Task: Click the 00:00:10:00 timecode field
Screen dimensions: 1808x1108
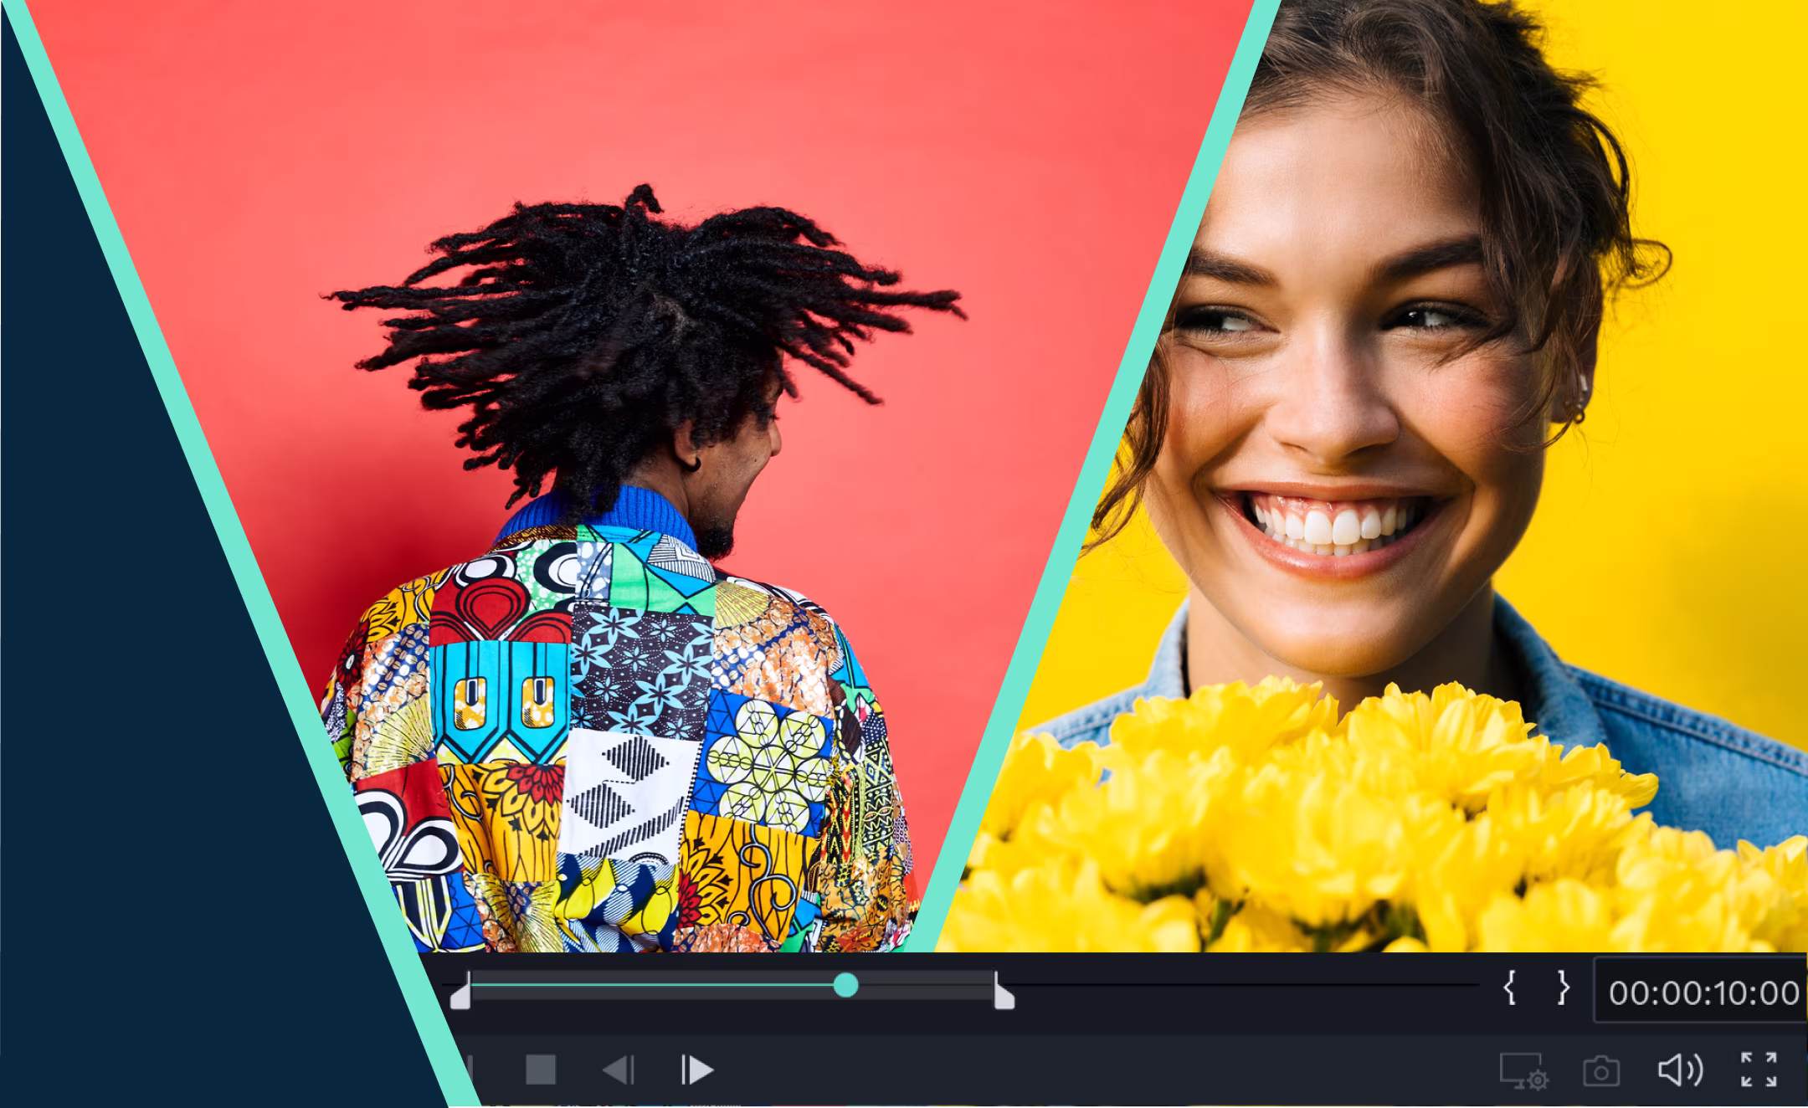Action: coord(1703,993)
